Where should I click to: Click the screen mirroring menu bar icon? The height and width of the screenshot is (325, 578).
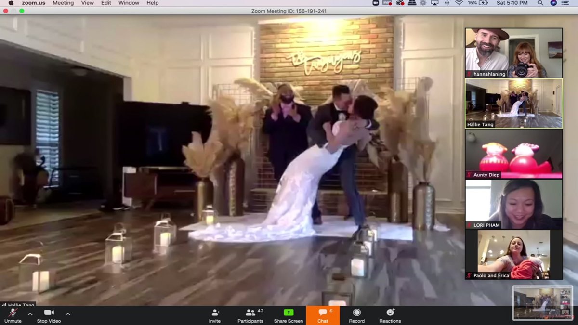click(434, 3)
